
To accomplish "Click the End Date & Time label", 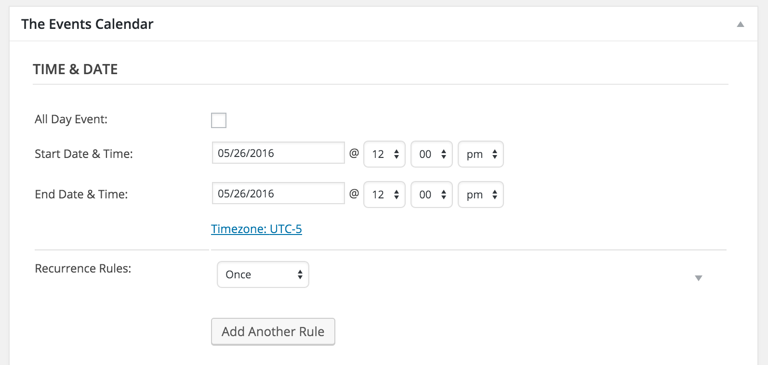I will (x=81, y=195).
